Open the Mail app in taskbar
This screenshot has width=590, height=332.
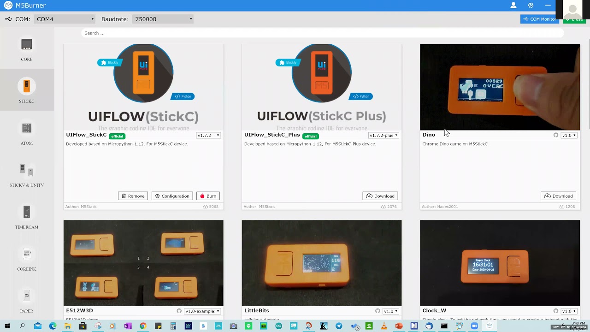tap(37, 326)
